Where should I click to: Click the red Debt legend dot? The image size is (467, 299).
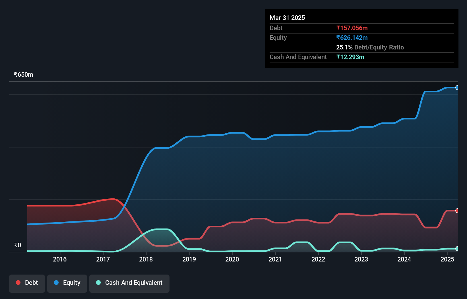tap(18, 283)
